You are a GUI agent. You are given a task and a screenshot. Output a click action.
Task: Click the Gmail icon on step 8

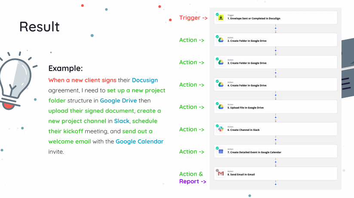[221, 174]
